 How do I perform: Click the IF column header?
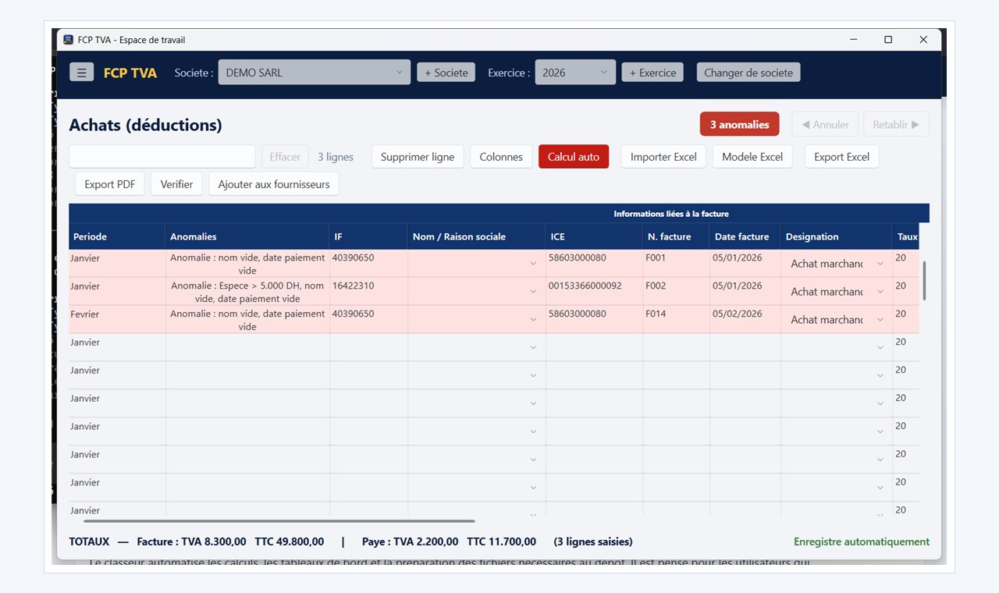(368, 236)
